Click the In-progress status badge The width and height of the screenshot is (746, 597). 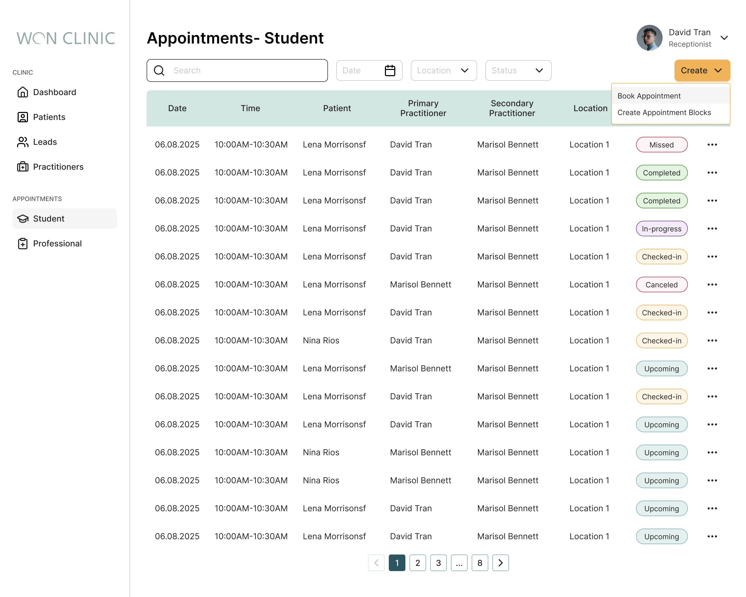coord(661,229)
